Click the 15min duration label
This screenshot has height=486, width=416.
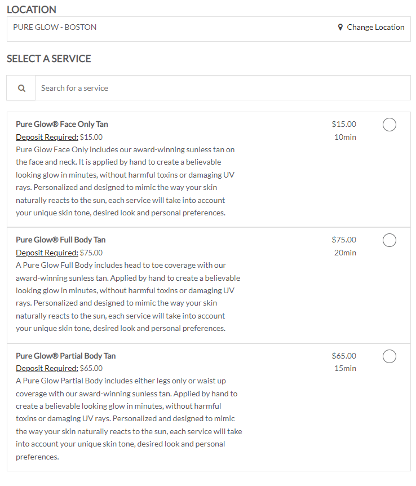click(345, 368)
